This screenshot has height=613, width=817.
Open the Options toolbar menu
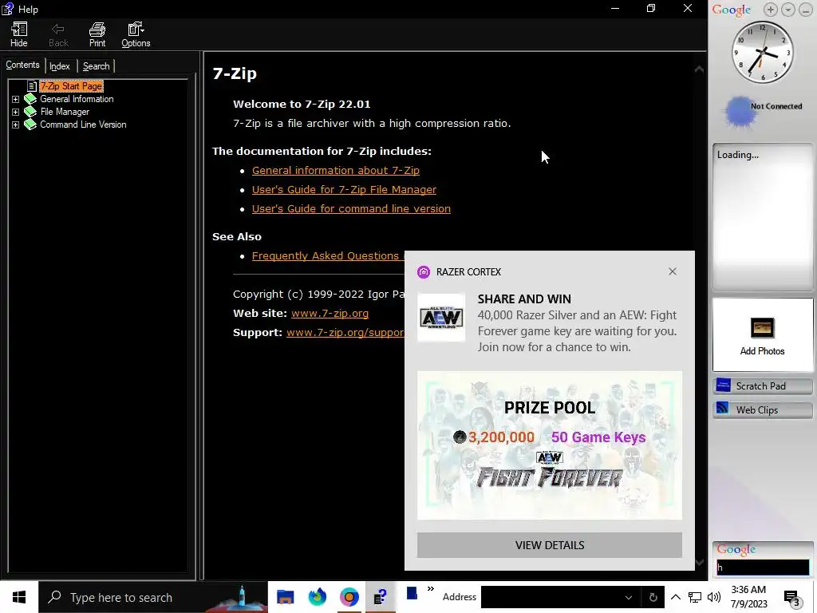pyautogui.click(x=136, y=34)
